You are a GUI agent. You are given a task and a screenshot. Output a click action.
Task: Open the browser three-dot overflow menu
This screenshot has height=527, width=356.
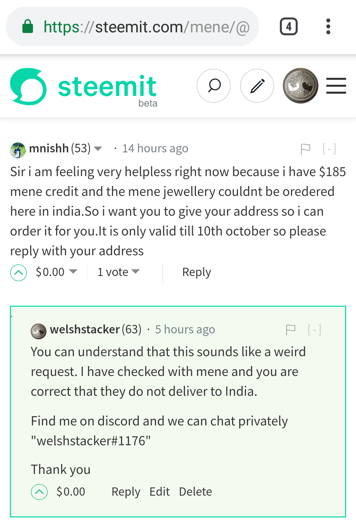[328, 26]
